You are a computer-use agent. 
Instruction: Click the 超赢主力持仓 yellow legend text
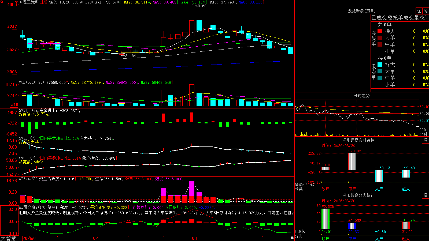coord(31,142)
